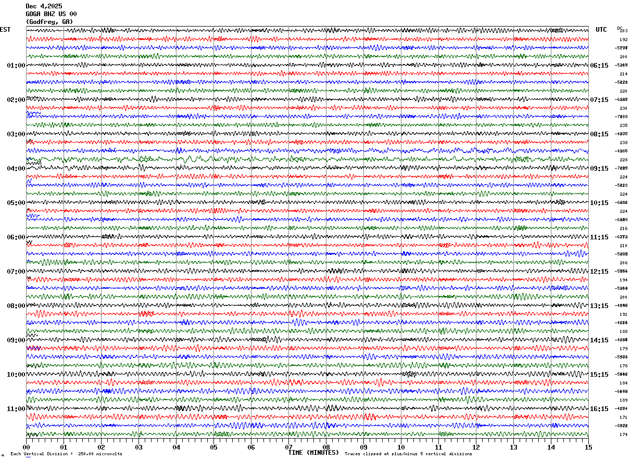Click the '06' minute tick label
This screenshot has height=461, width=630.
point(251,447)
